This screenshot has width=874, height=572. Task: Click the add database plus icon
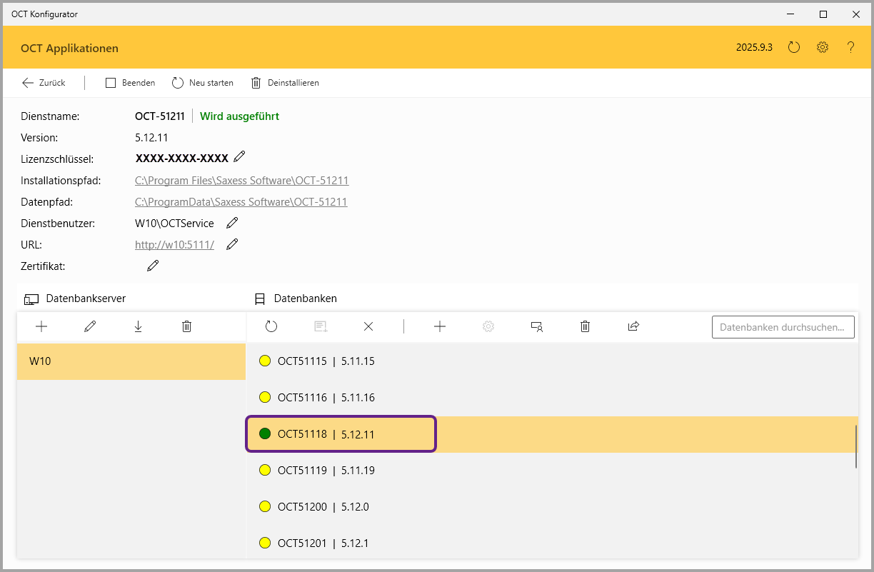pos(440,326)
